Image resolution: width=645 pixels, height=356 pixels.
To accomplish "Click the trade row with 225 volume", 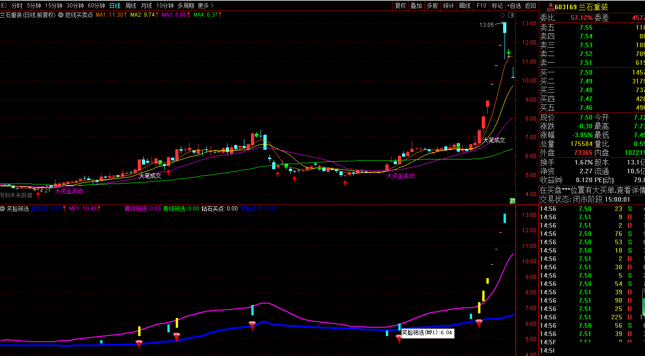I will tap(592, 317).
